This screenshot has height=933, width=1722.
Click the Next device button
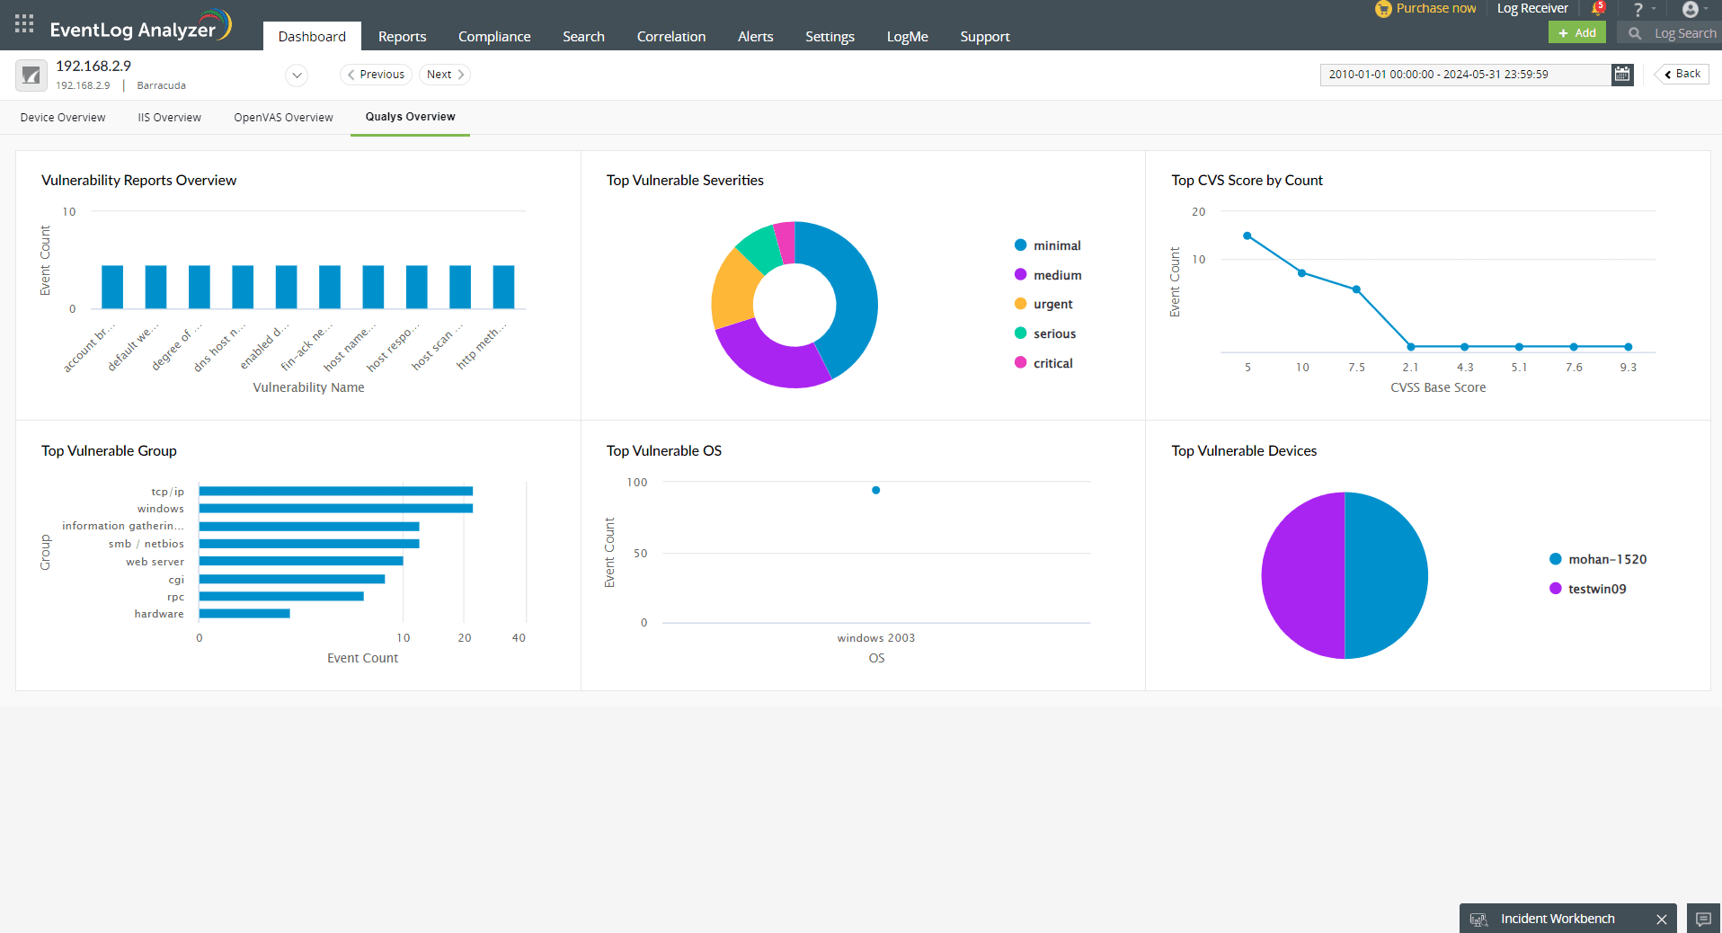pos(445,75)
